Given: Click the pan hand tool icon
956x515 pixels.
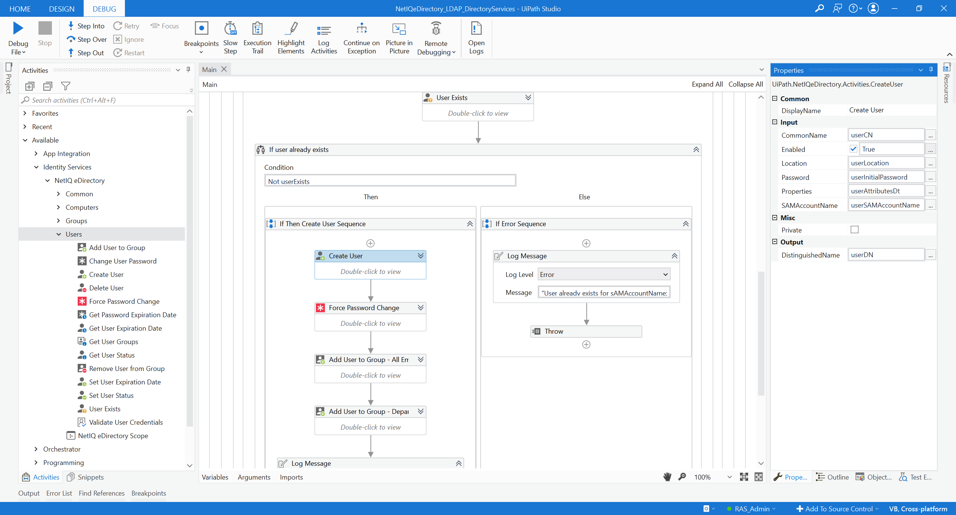Looking at the screenshot, I should [667, 477].
